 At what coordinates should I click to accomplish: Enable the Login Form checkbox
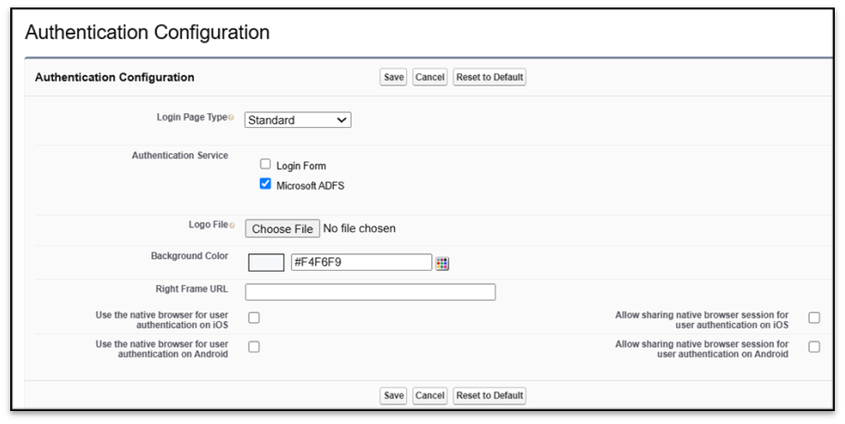pos(265,164)
